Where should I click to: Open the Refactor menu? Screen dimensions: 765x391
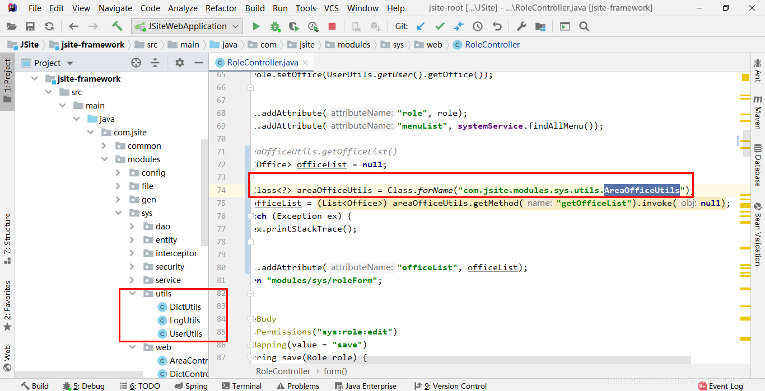(x=221, y=8)
